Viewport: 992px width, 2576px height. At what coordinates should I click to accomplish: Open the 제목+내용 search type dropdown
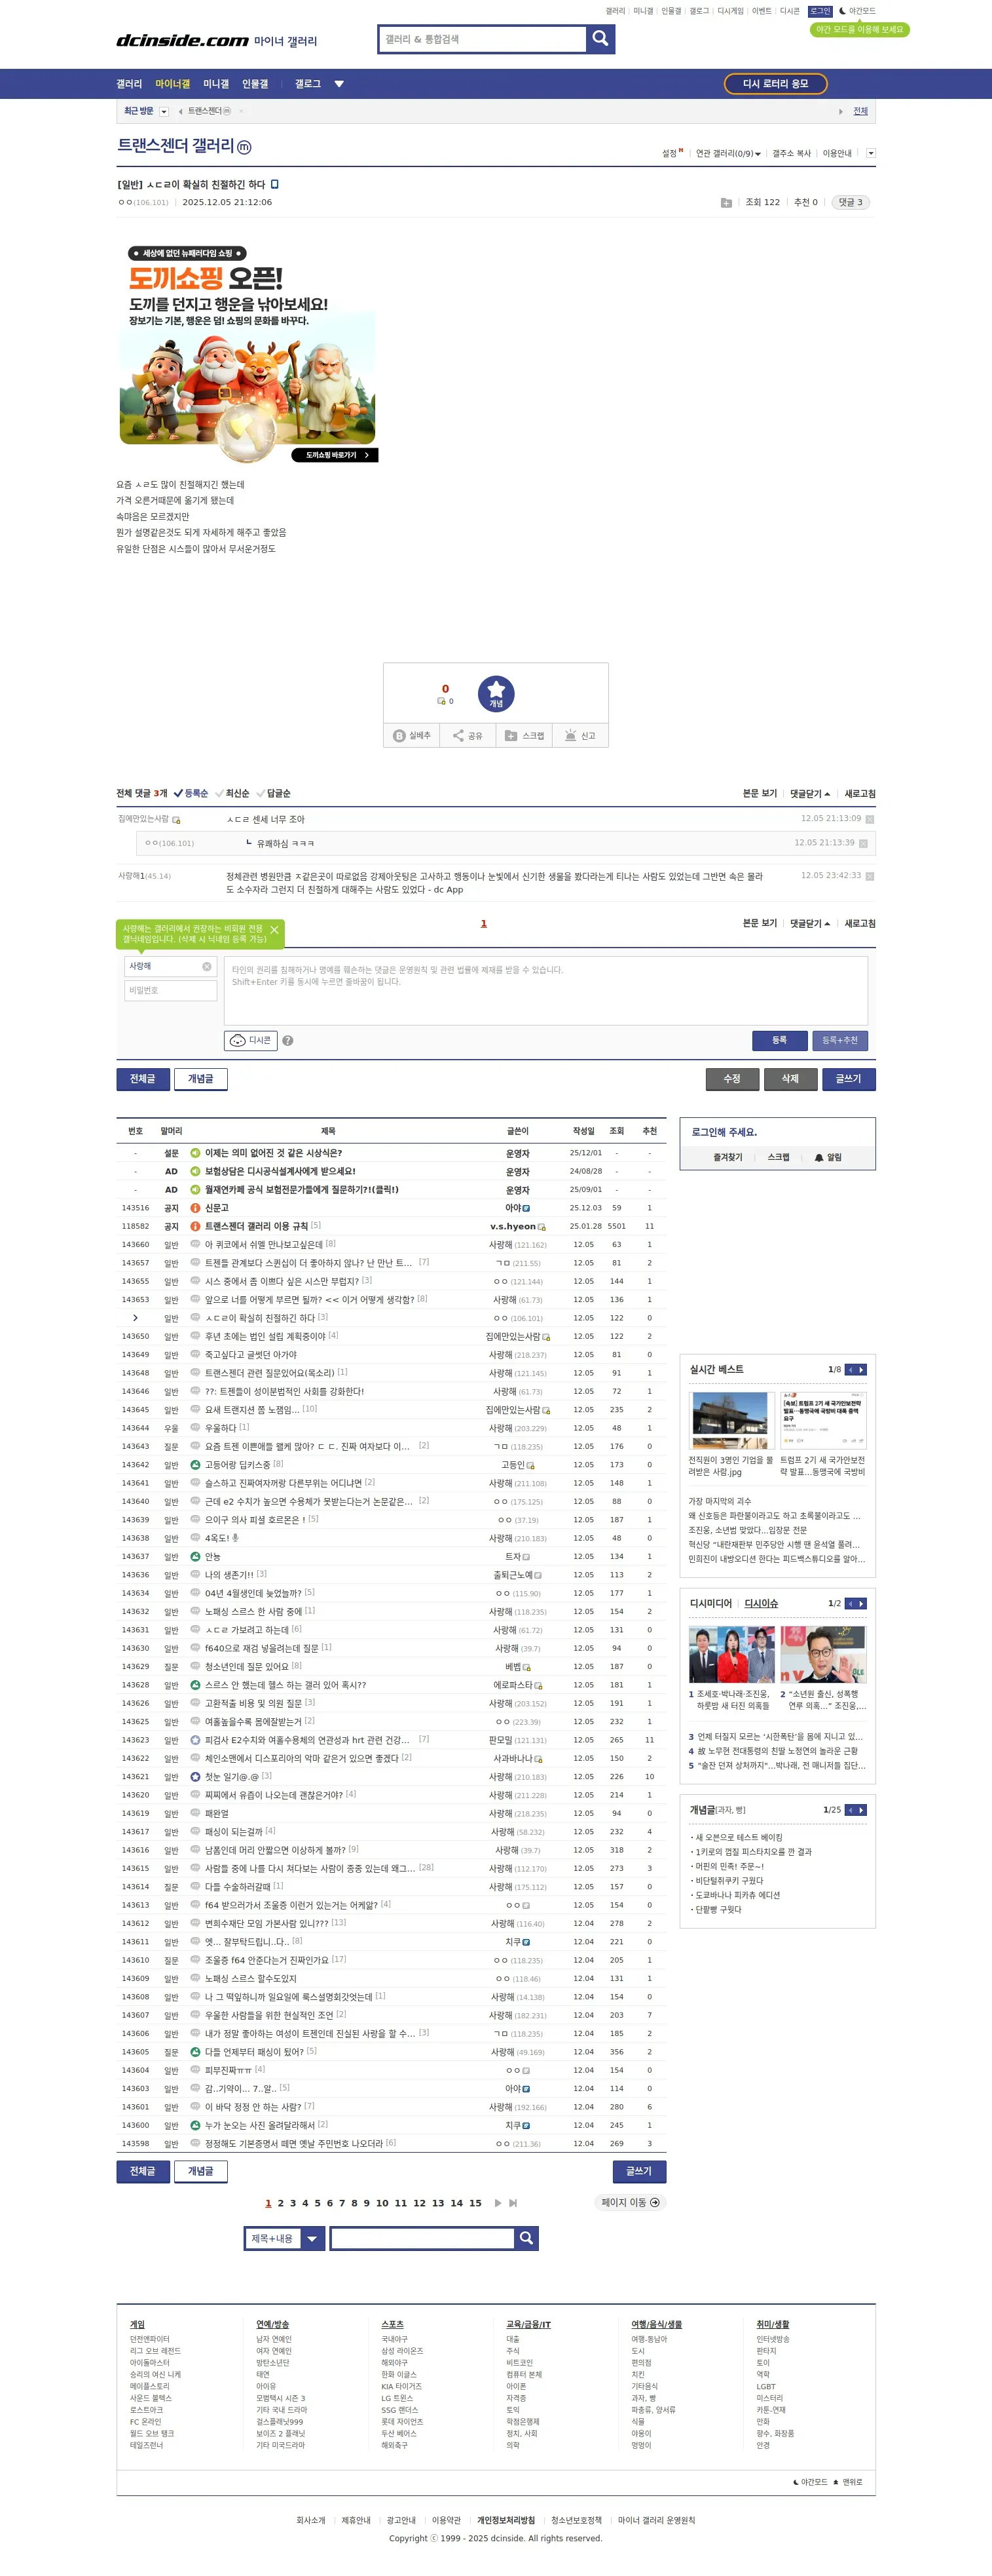(x=285, y=2238)
